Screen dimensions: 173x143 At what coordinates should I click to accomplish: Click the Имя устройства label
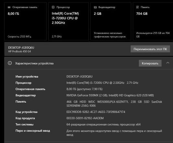[x=27, y=77]
